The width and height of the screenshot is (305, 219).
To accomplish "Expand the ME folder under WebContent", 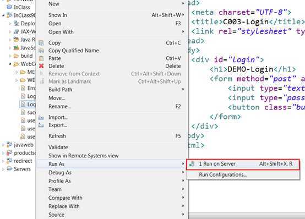I will [17, 72].
